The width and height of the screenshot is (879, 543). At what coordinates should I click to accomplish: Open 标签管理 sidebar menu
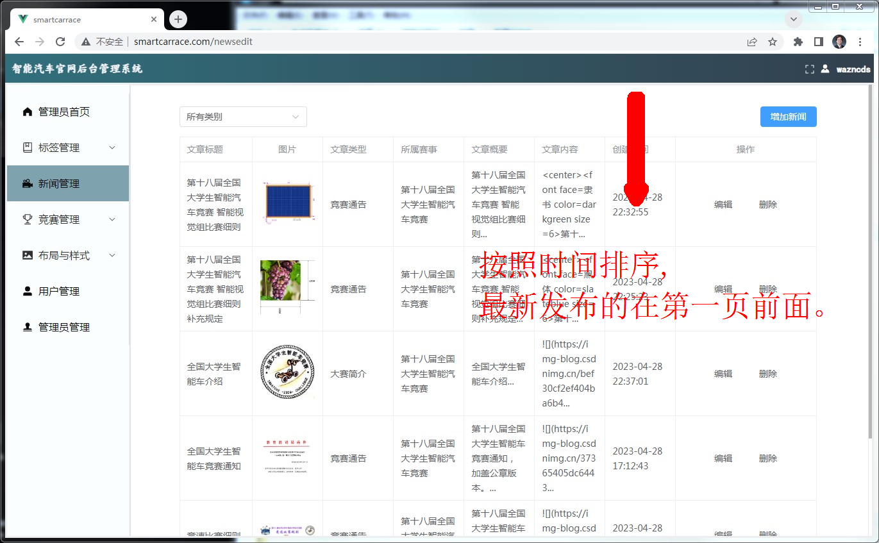coord(68,147)
